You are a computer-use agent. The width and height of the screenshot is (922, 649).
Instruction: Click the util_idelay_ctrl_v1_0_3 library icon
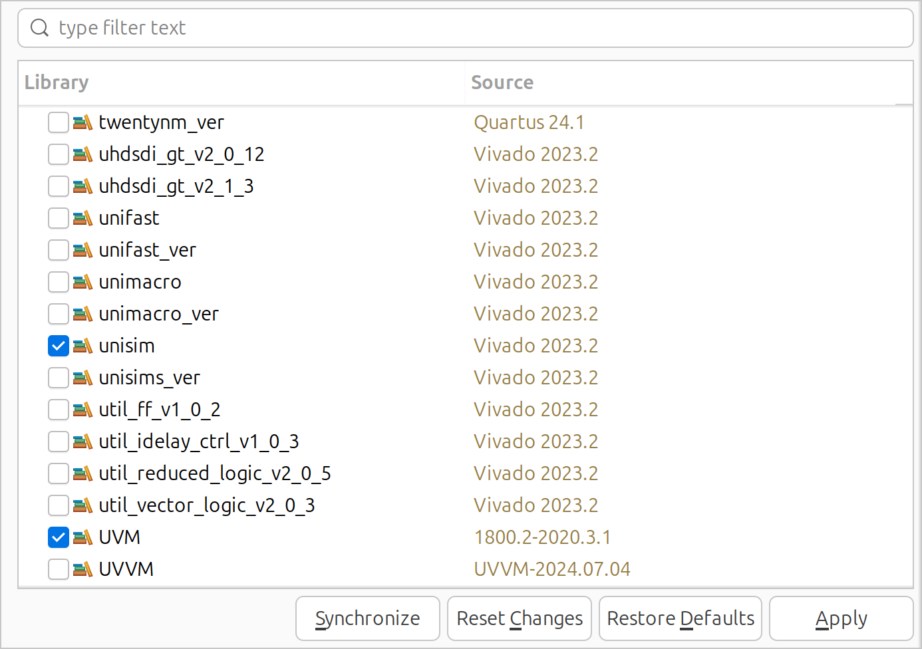(x=82, y=442)
